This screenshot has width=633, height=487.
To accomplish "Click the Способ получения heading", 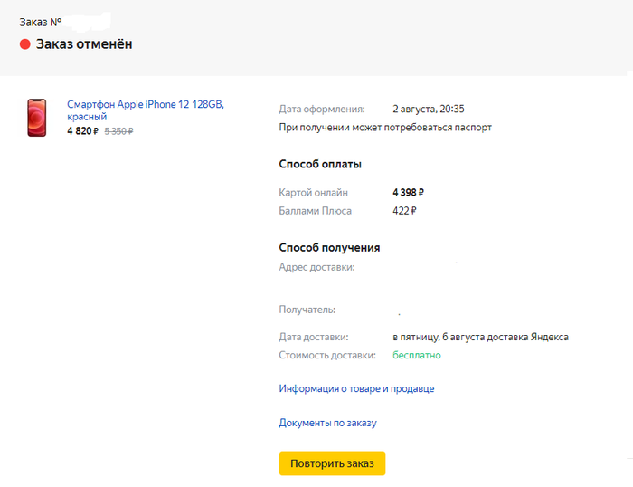I will click(329, 248).
